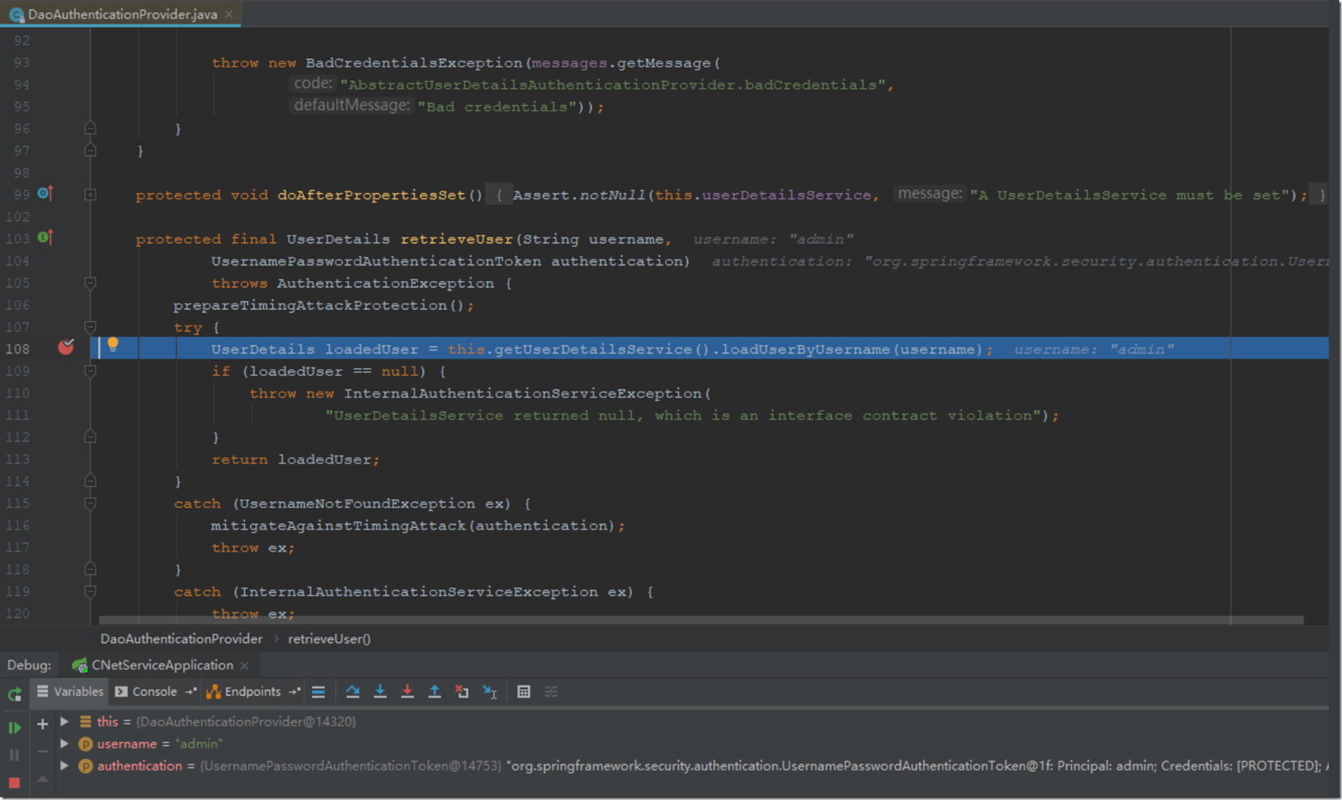Click retrieveUser method name on line 103
This screenshot has height=800, width=1342.
pyautogui.click(x=456, y=240)
